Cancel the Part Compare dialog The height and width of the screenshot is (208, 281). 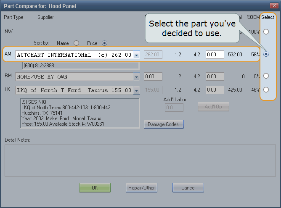188,188
